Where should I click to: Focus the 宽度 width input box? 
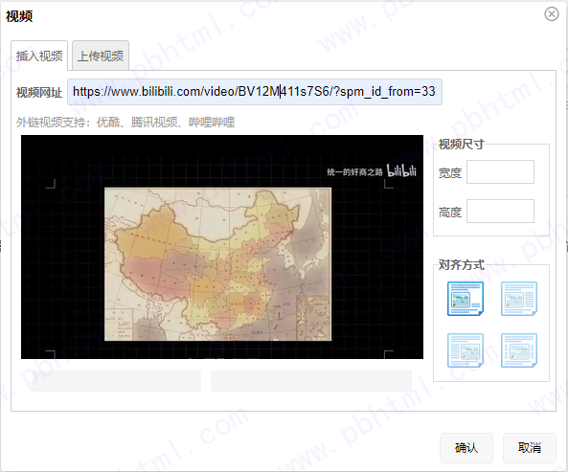click(500, 172)
